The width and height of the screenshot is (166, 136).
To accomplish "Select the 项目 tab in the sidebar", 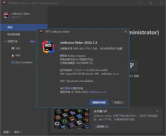I will [10, 27].
